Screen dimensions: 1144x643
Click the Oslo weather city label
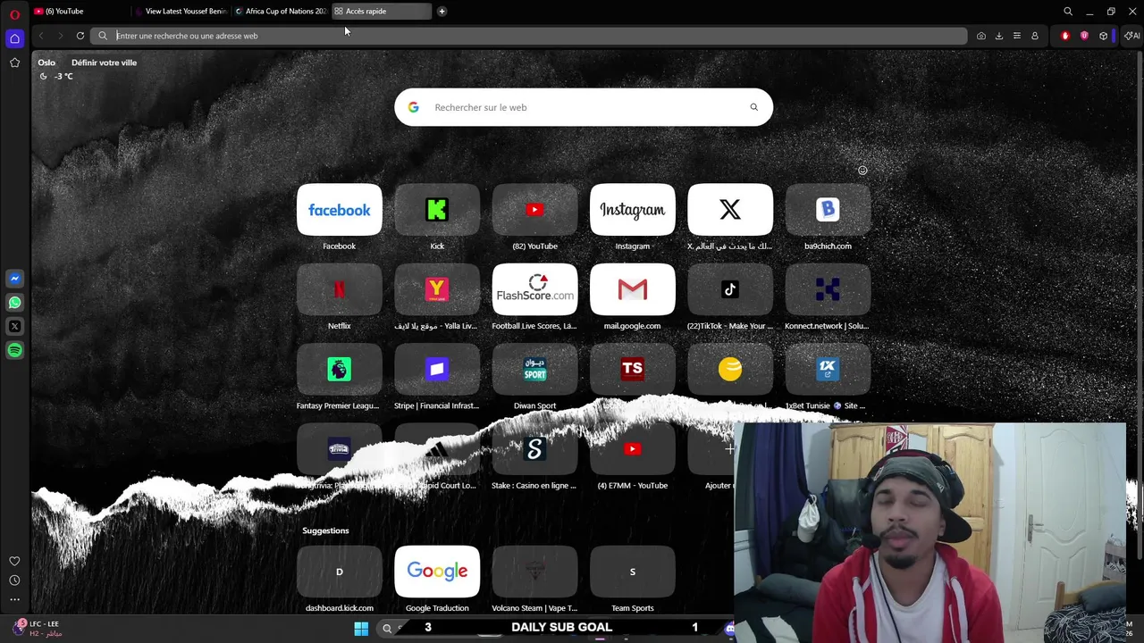pyautogui.click(x=46, y=63)
